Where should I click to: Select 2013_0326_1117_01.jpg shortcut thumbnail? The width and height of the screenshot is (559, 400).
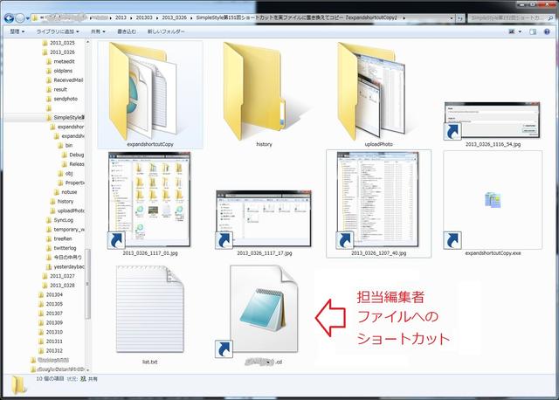pyautogui.click(x=149, y=200)
